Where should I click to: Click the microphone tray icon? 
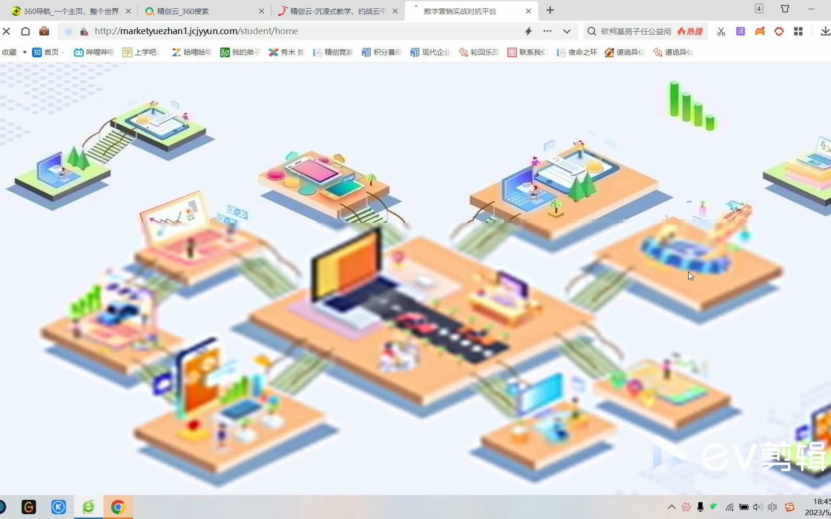700,507
